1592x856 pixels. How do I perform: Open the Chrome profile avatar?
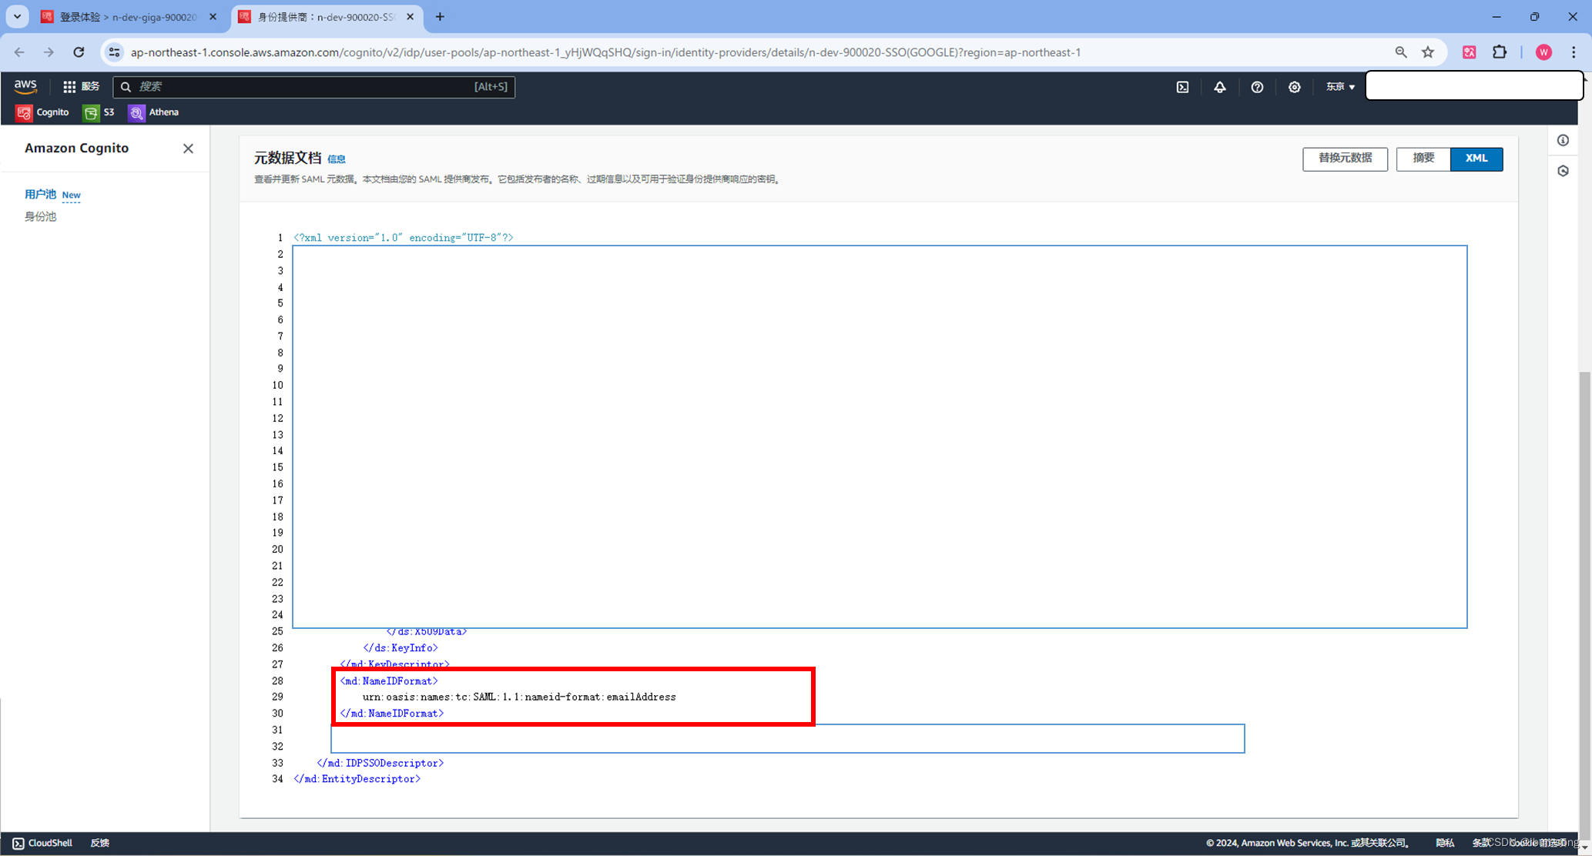coord(1543,52)
